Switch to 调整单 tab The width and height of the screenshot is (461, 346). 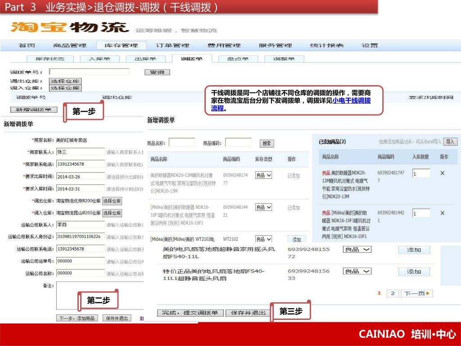click(284, 59)
